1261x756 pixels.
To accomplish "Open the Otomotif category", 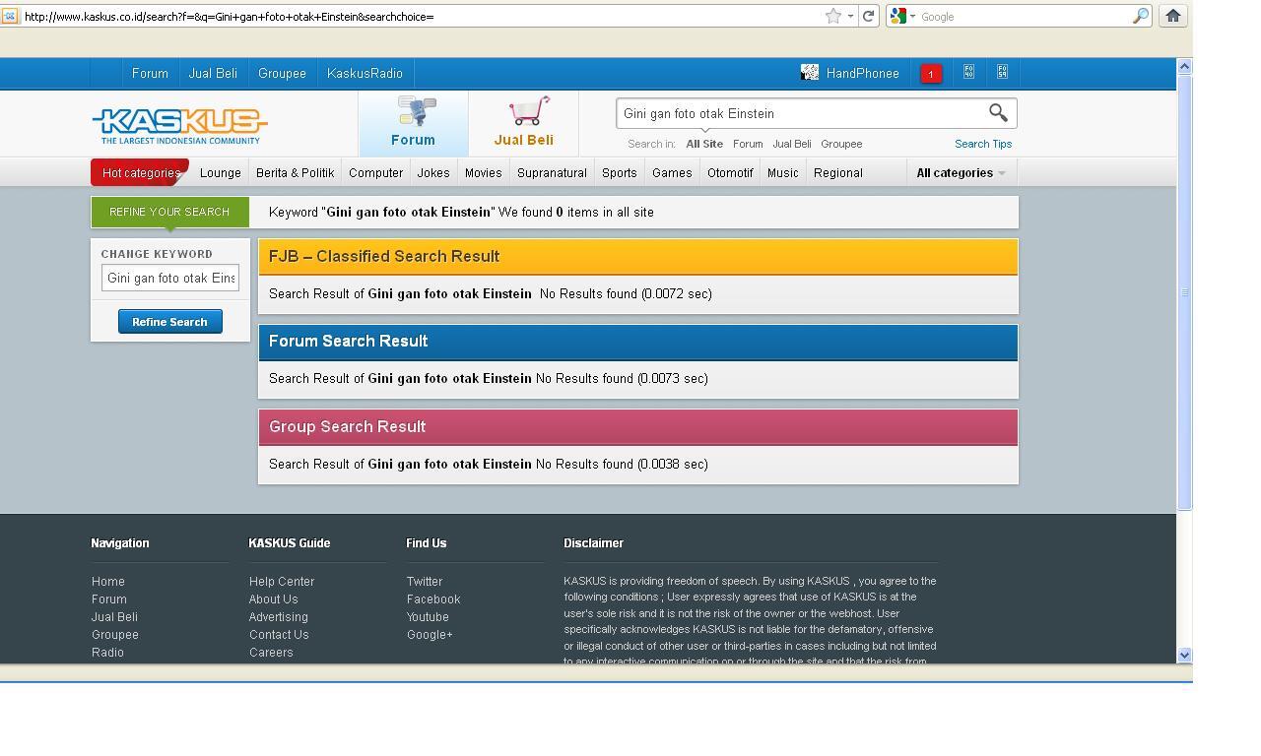I will (730, 173).
